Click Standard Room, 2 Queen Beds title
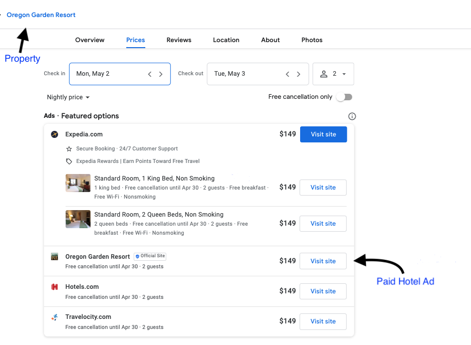 point(159,215)
